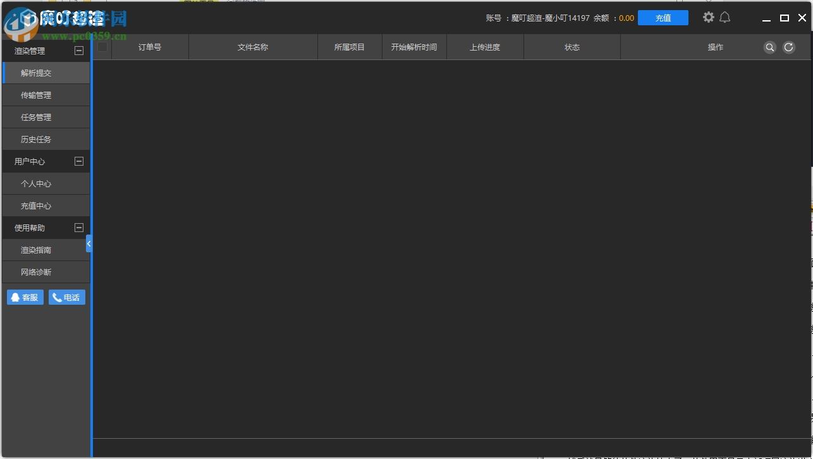This screenshot has width=813, height=459.
Task: Collapse the 用户中心 section
Action: point(79,161)
